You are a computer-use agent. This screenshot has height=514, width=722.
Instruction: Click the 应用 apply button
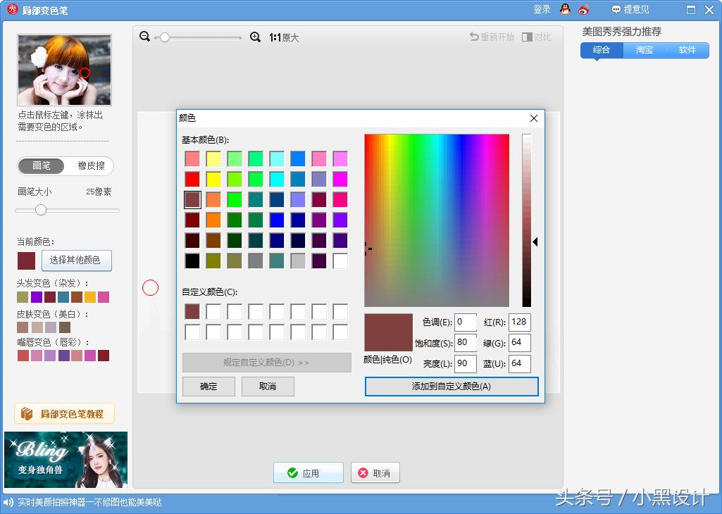pyautogui.click(x=309, y=473)
